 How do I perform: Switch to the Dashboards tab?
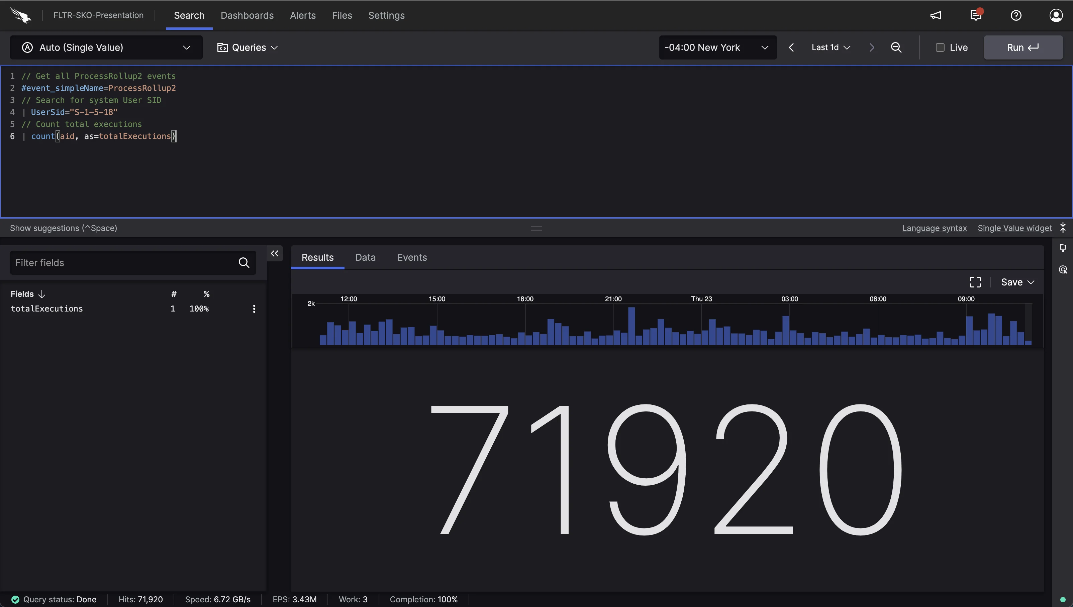(247, 15)
